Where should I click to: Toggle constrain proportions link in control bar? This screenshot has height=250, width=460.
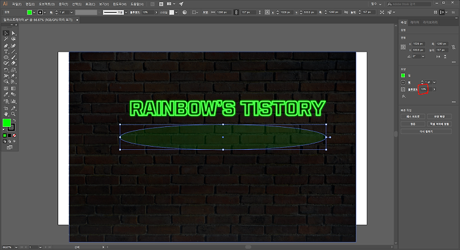236,12
